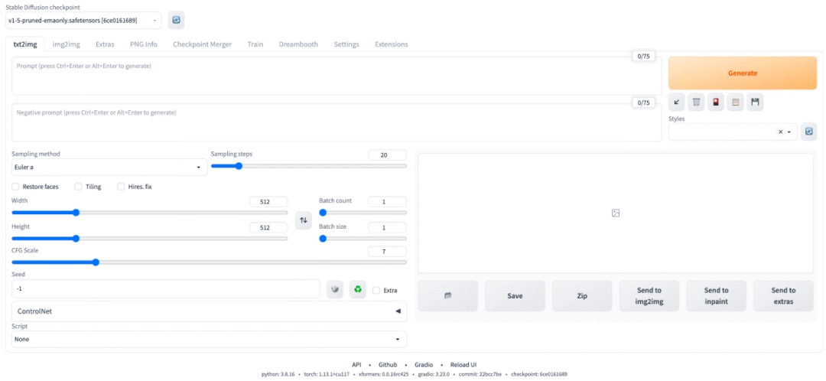This screenshot has width=826, height=381.
Task: Open the Extensions tab
Action: 391,44
